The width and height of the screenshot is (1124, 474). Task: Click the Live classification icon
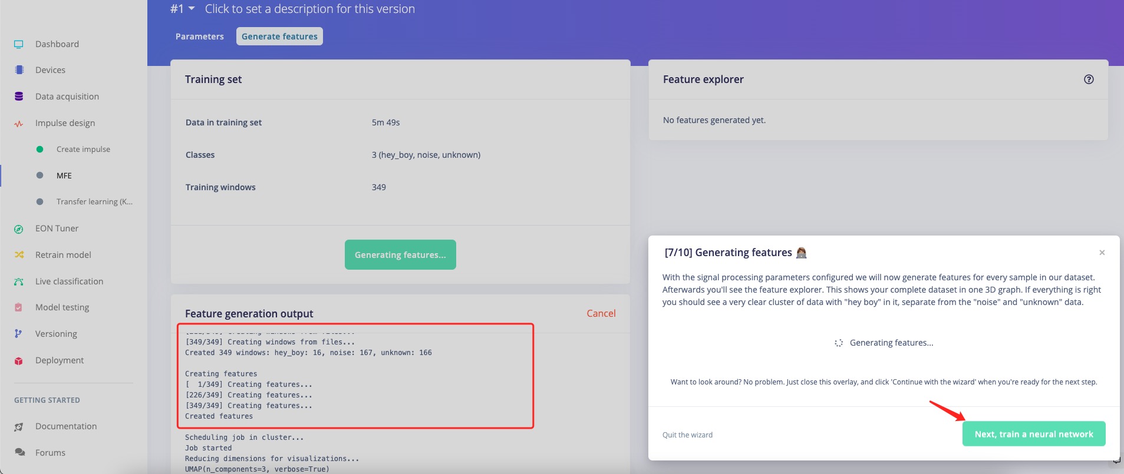pyautogui.click(x=19, y=281)
